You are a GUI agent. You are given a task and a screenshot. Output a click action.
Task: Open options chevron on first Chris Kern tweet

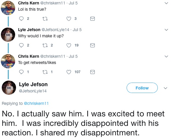pyautogui.click(x=166, y=3)
